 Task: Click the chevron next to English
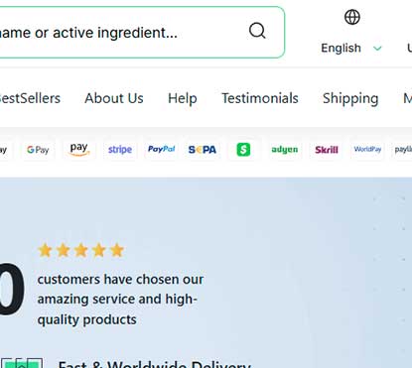pyautogui.click(x=377, y=49)
